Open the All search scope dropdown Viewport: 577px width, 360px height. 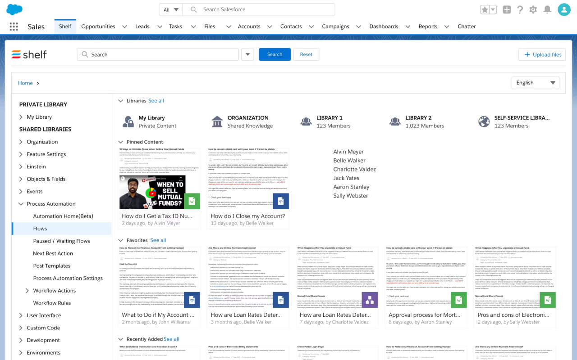point(171,9)
